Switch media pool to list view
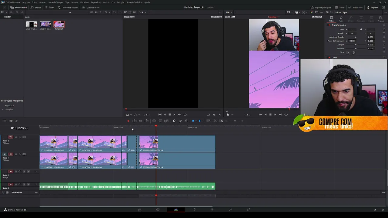388x218 pixels. coord(101,12)
